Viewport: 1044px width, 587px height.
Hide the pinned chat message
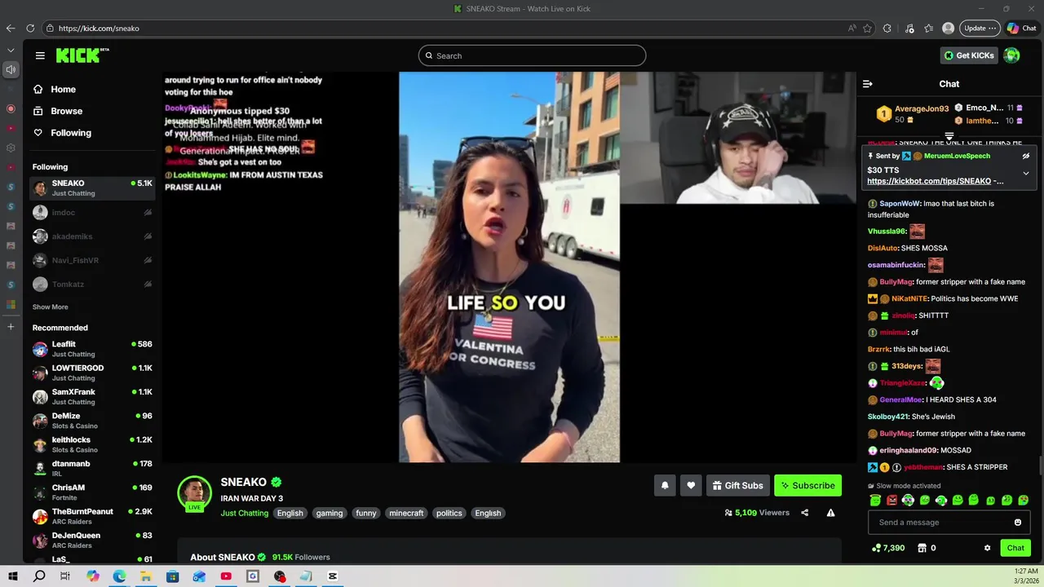click(x=1026, y=156)
